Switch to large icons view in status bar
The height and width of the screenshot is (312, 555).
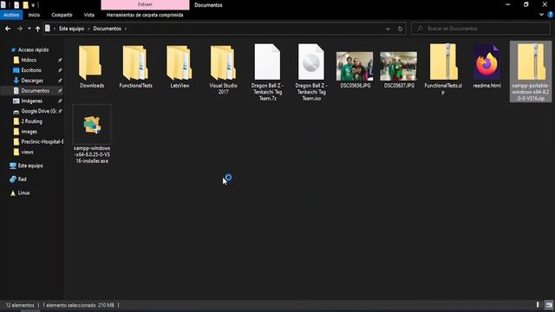(x=549, y=304)
